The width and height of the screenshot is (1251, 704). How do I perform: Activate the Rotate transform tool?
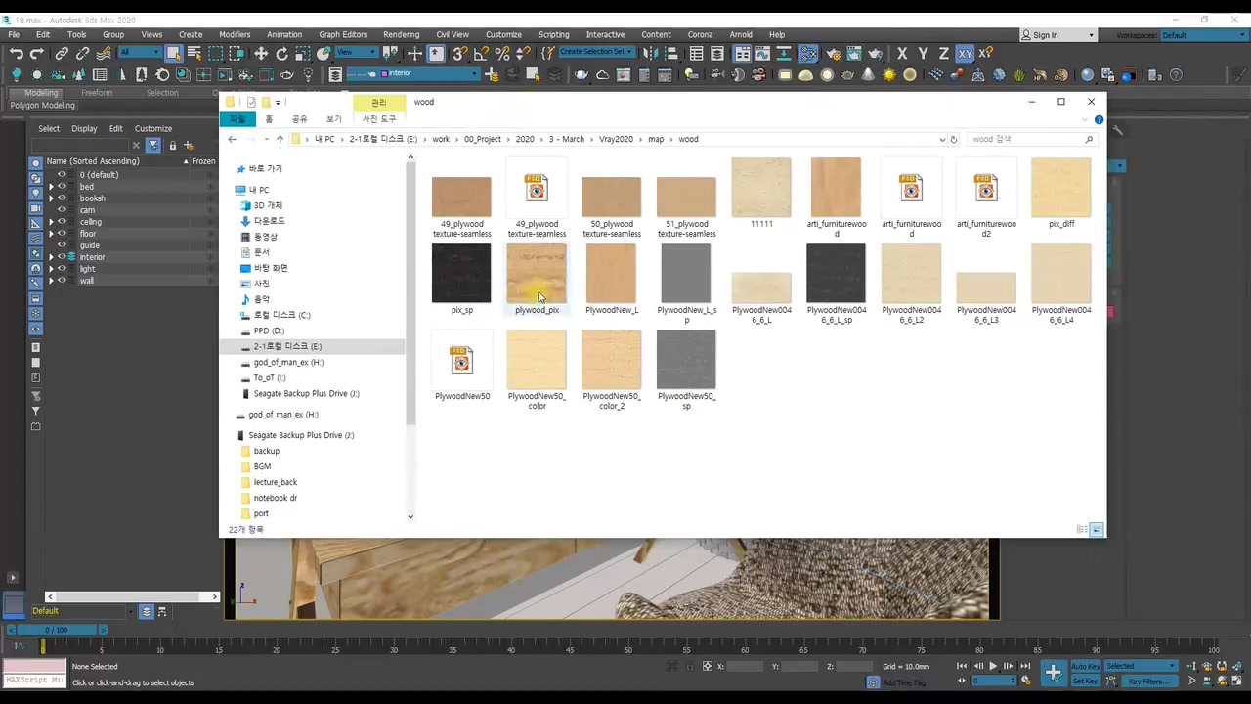pyautogui.click(x=282, y=54)
